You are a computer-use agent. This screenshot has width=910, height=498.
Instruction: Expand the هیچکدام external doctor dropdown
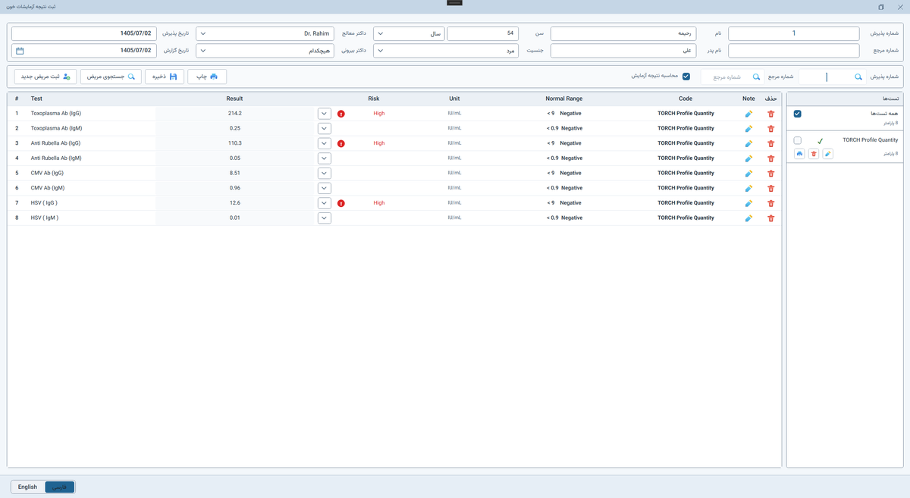coord(265,51)
